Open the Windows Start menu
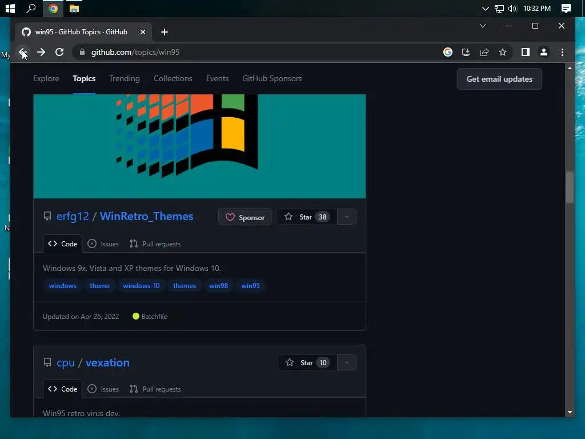The height and width of the screenshot is (439, 585). click(10, 8)
